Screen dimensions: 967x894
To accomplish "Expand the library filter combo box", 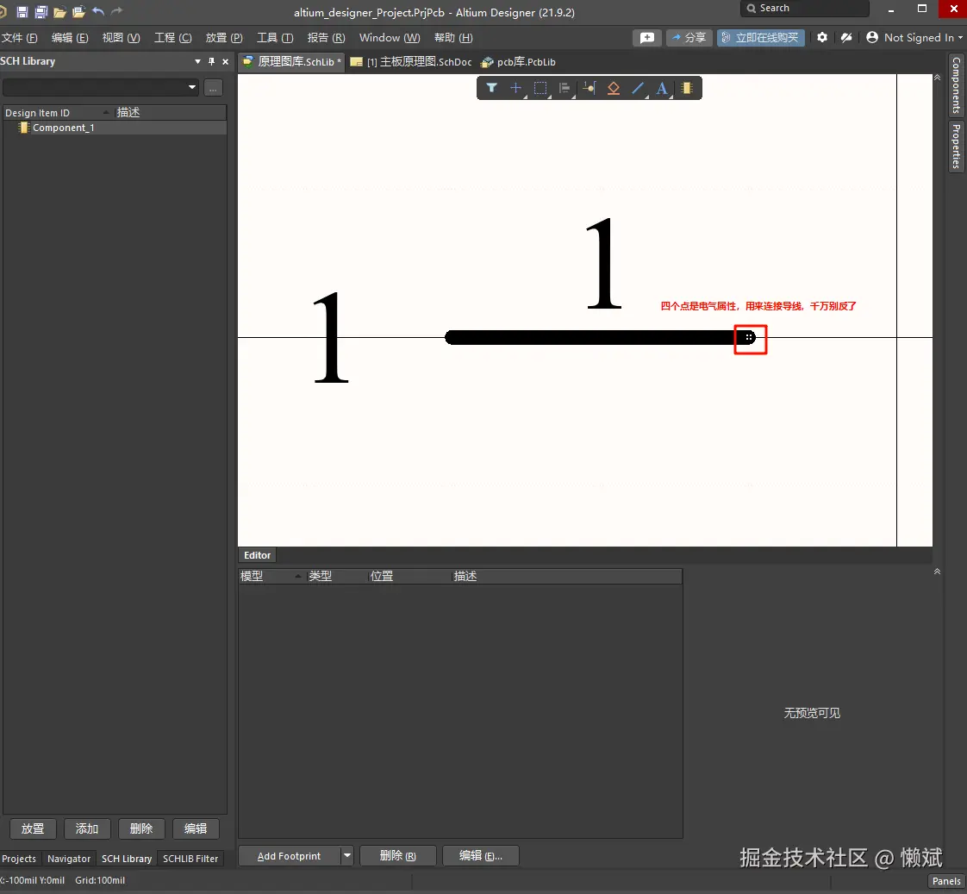I will click(x=192, y=88).
